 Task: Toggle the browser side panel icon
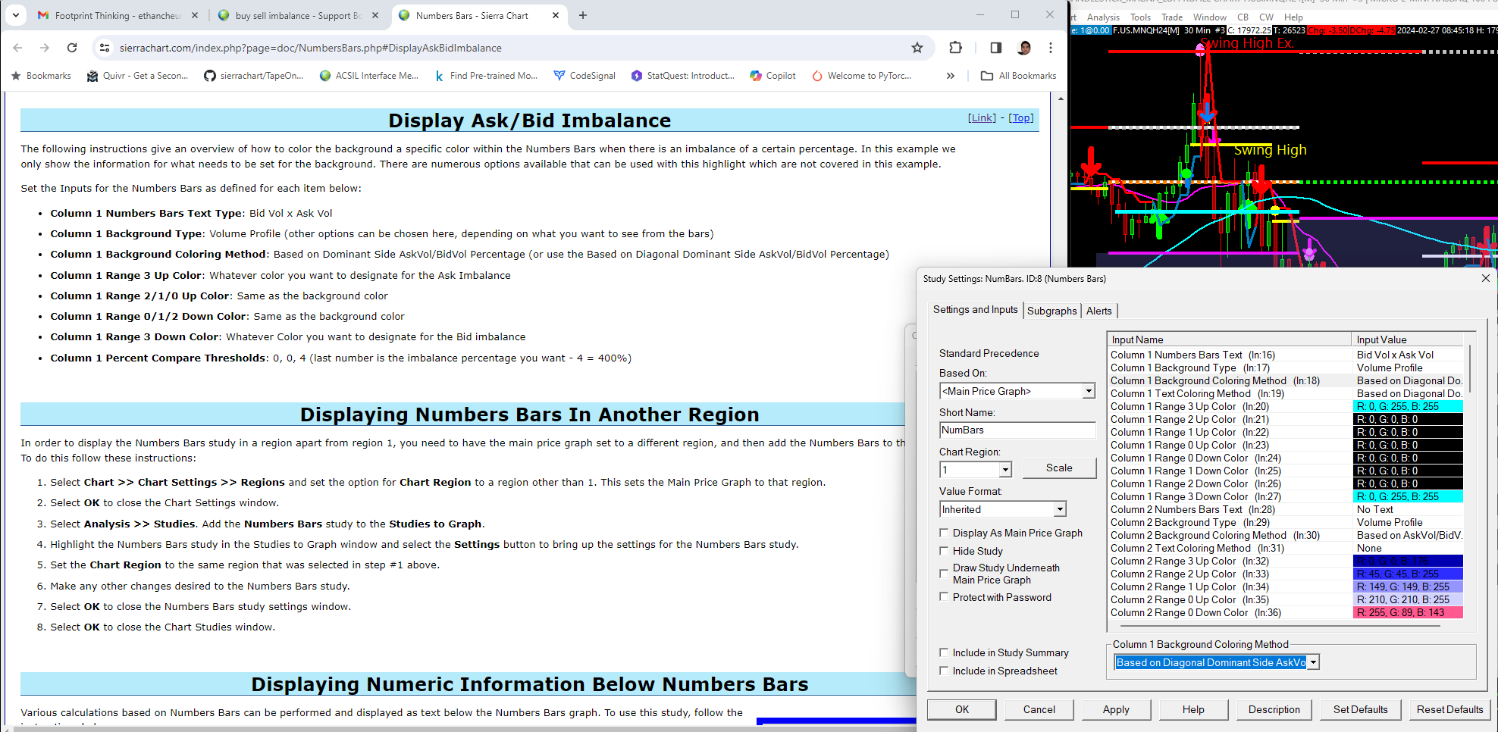pyautogui.click(x=996, y=48)
